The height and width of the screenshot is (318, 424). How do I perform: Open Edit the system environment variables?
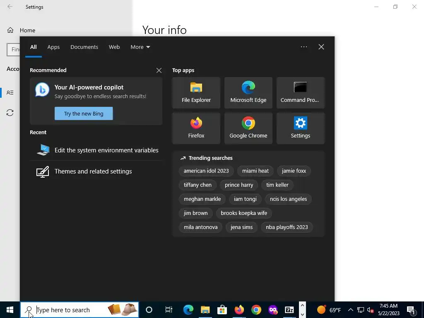click(x=96, y=150)
